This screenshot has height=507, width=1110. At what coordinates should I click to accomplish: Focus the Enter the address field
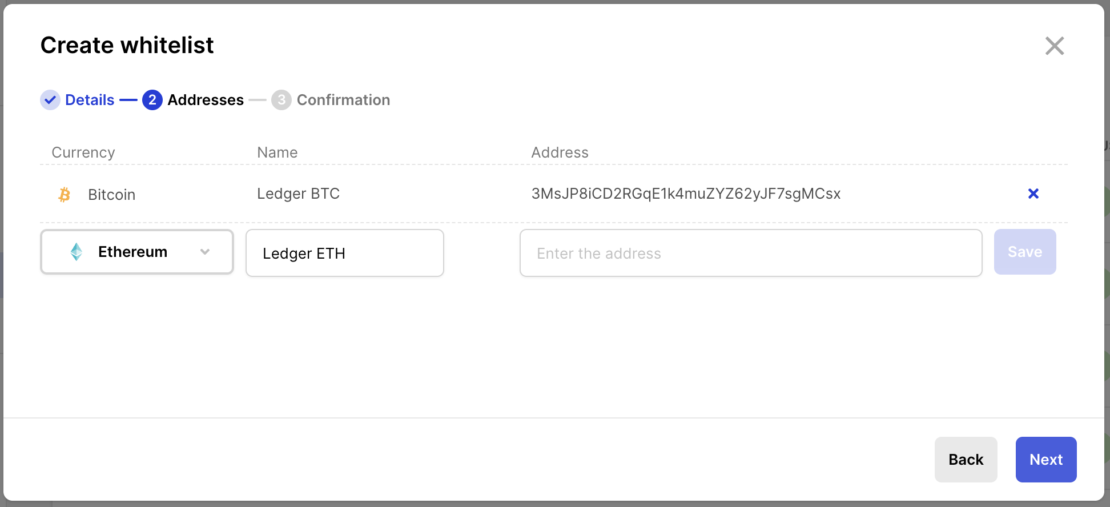click(750, 253)
